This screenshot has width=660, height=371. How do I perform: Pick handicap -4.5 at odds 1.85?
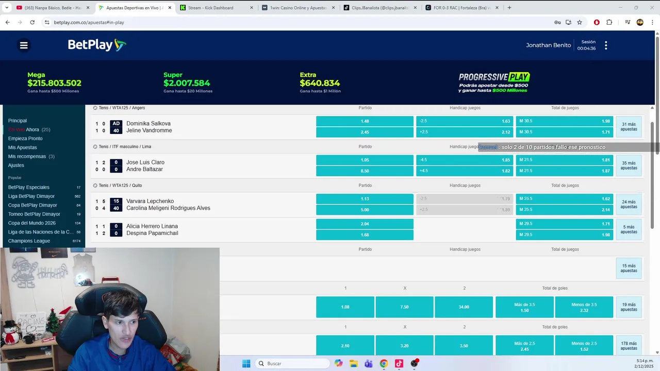pos(465,160)
